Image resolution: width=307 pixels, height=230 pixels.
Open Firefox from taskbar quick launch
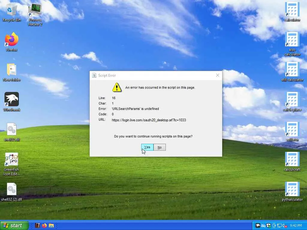pyautogui.click(x=44, y=226)
